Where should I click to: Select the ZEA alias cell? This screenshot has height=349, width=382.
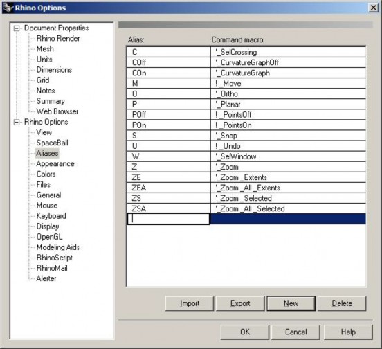point(168,188)
